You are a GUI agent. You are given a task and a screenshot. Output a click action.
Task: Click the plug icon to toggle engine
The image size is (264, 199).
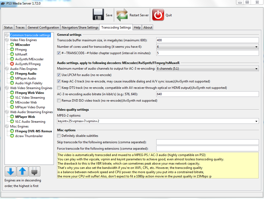pos(35,171)
